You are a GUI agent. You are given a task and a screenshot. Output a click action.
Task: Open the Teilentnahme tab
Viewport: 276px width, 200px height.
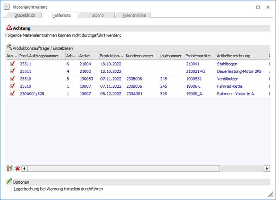(x=134, y=15)
